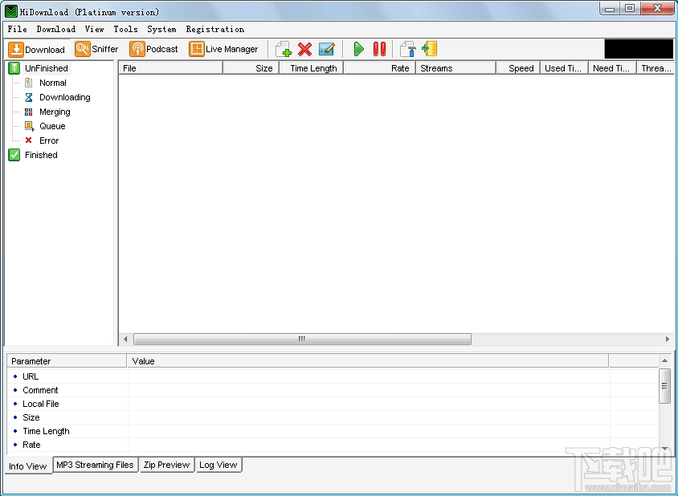Click the Threa... column header
Image resolution: width=678 pixels, height=496 pixels.
coord(656,68)
